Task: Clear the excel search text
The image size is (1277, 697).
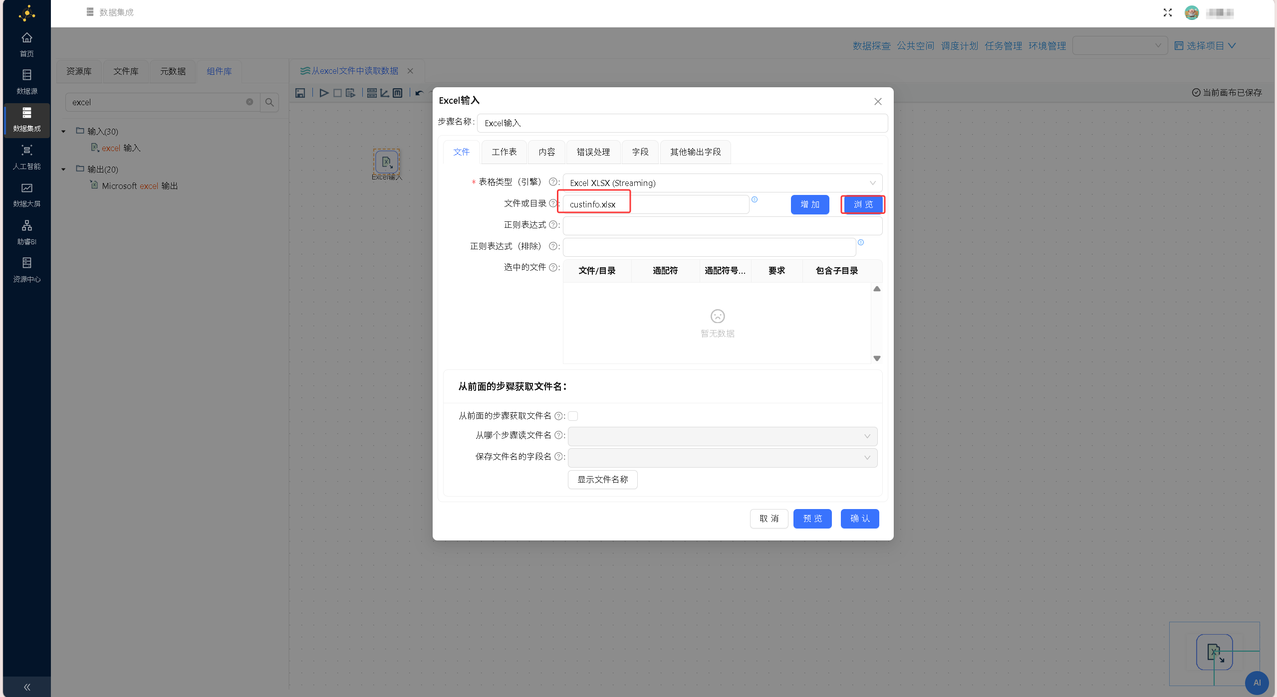Action: coord(250,102)
